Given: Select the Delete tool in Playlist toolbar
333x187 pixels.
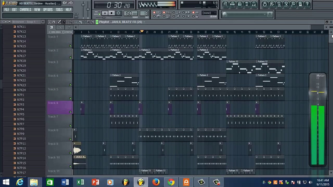Looking at the screenshot, I should pos(68,22).
